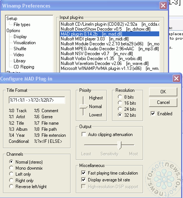The width and height of the screenshot is (183, 198).
Task: Select Nullsoft Waveform Decoder v2.06 entry
Action: pos(109,63)
